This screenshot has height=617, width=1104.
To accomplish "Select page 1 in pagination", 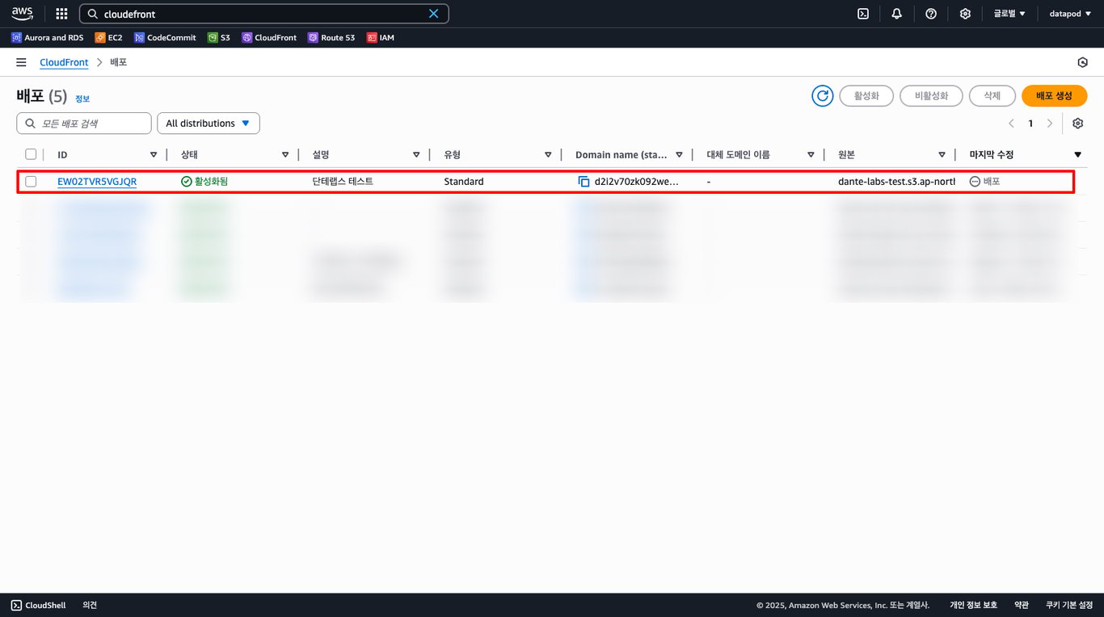I will pyautogui.click(x=1030, y=124).
